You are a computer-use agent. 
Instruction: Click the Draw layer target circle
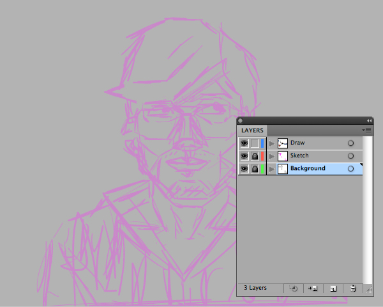350,143
